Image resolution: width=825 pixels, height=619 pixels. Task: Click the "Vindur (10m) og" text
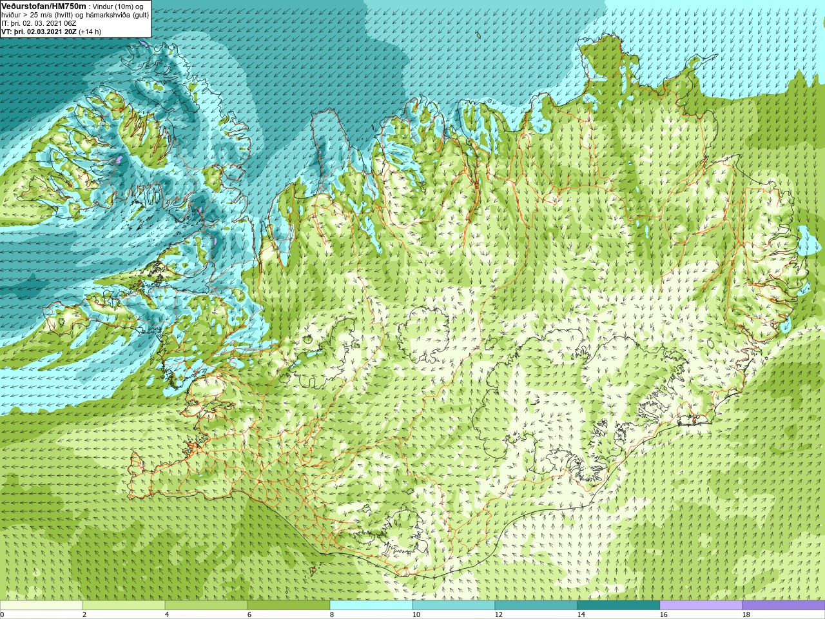click(118, 6)
